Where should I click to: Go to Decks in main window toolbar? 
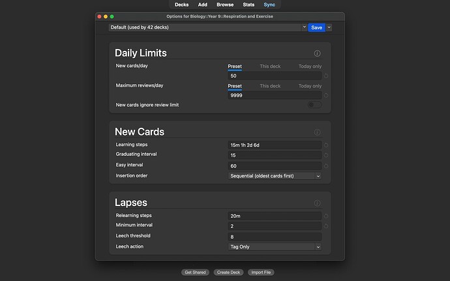(x=182, y=5)
